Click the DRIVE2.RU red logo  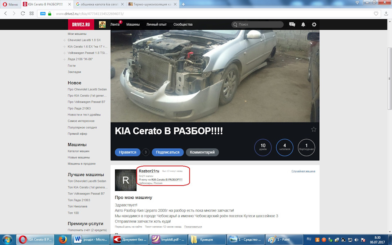[x=81, y=24]
